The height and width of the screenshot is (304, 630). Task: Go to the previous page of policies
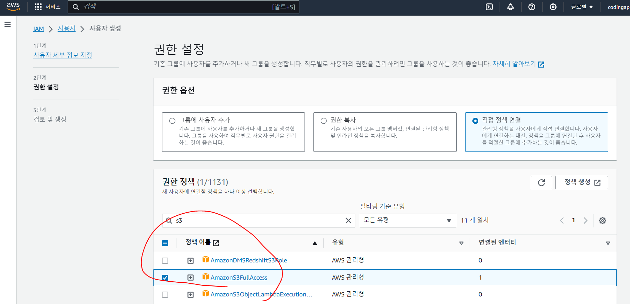562,221
